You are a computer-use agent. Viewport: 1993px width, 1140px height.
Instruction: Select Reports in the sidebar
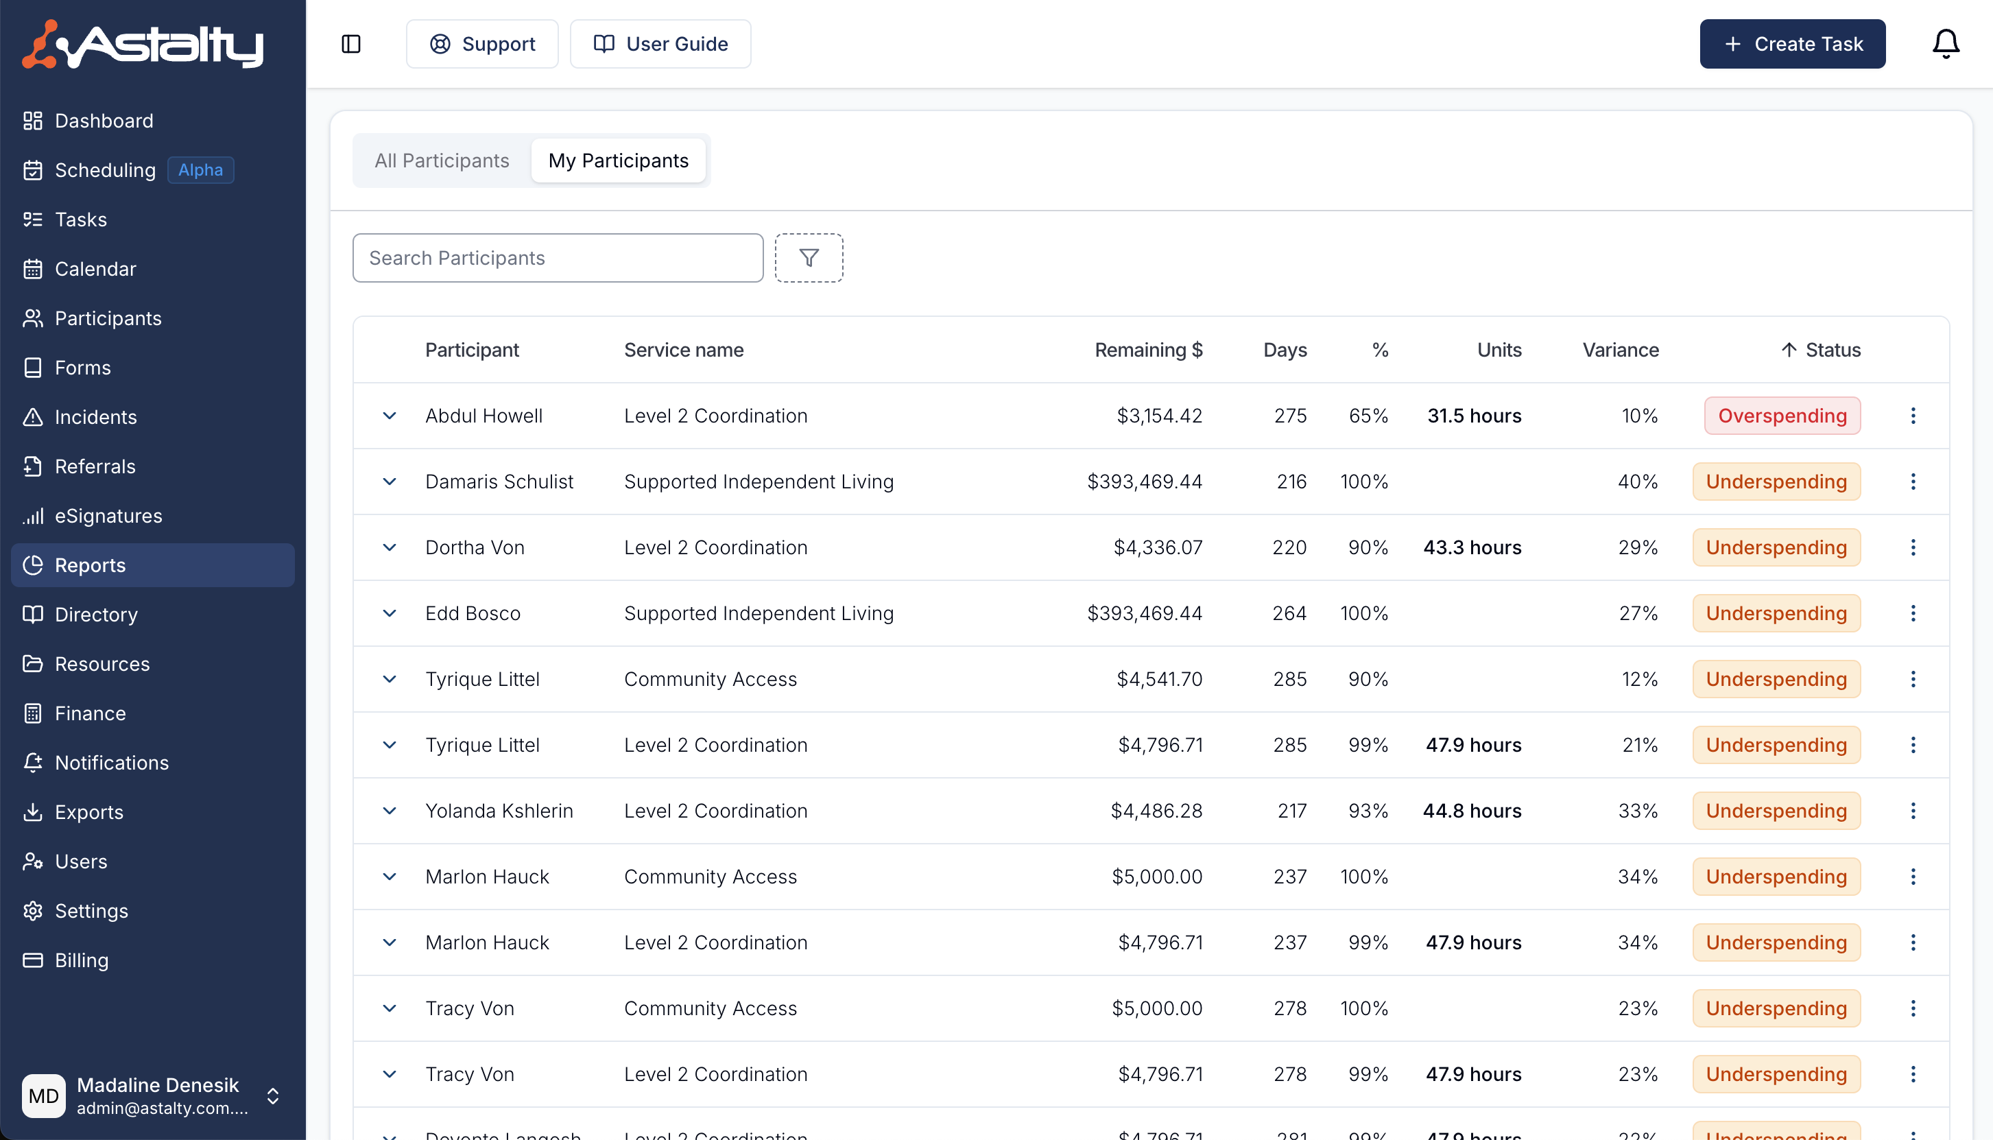[153, 565]
